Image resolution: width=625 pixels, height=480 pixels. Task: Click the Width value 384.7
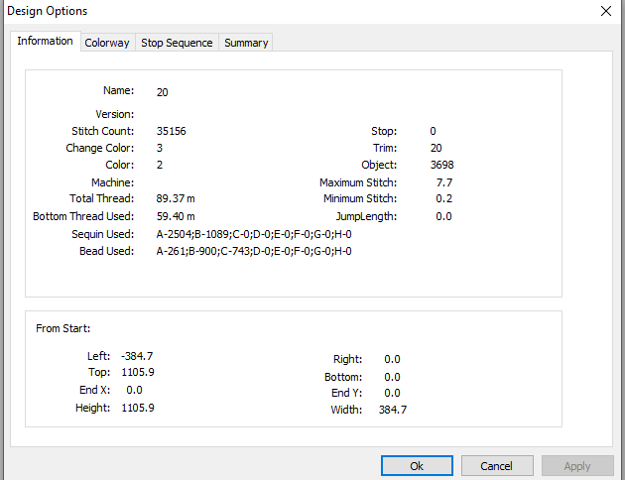(393, 410)
